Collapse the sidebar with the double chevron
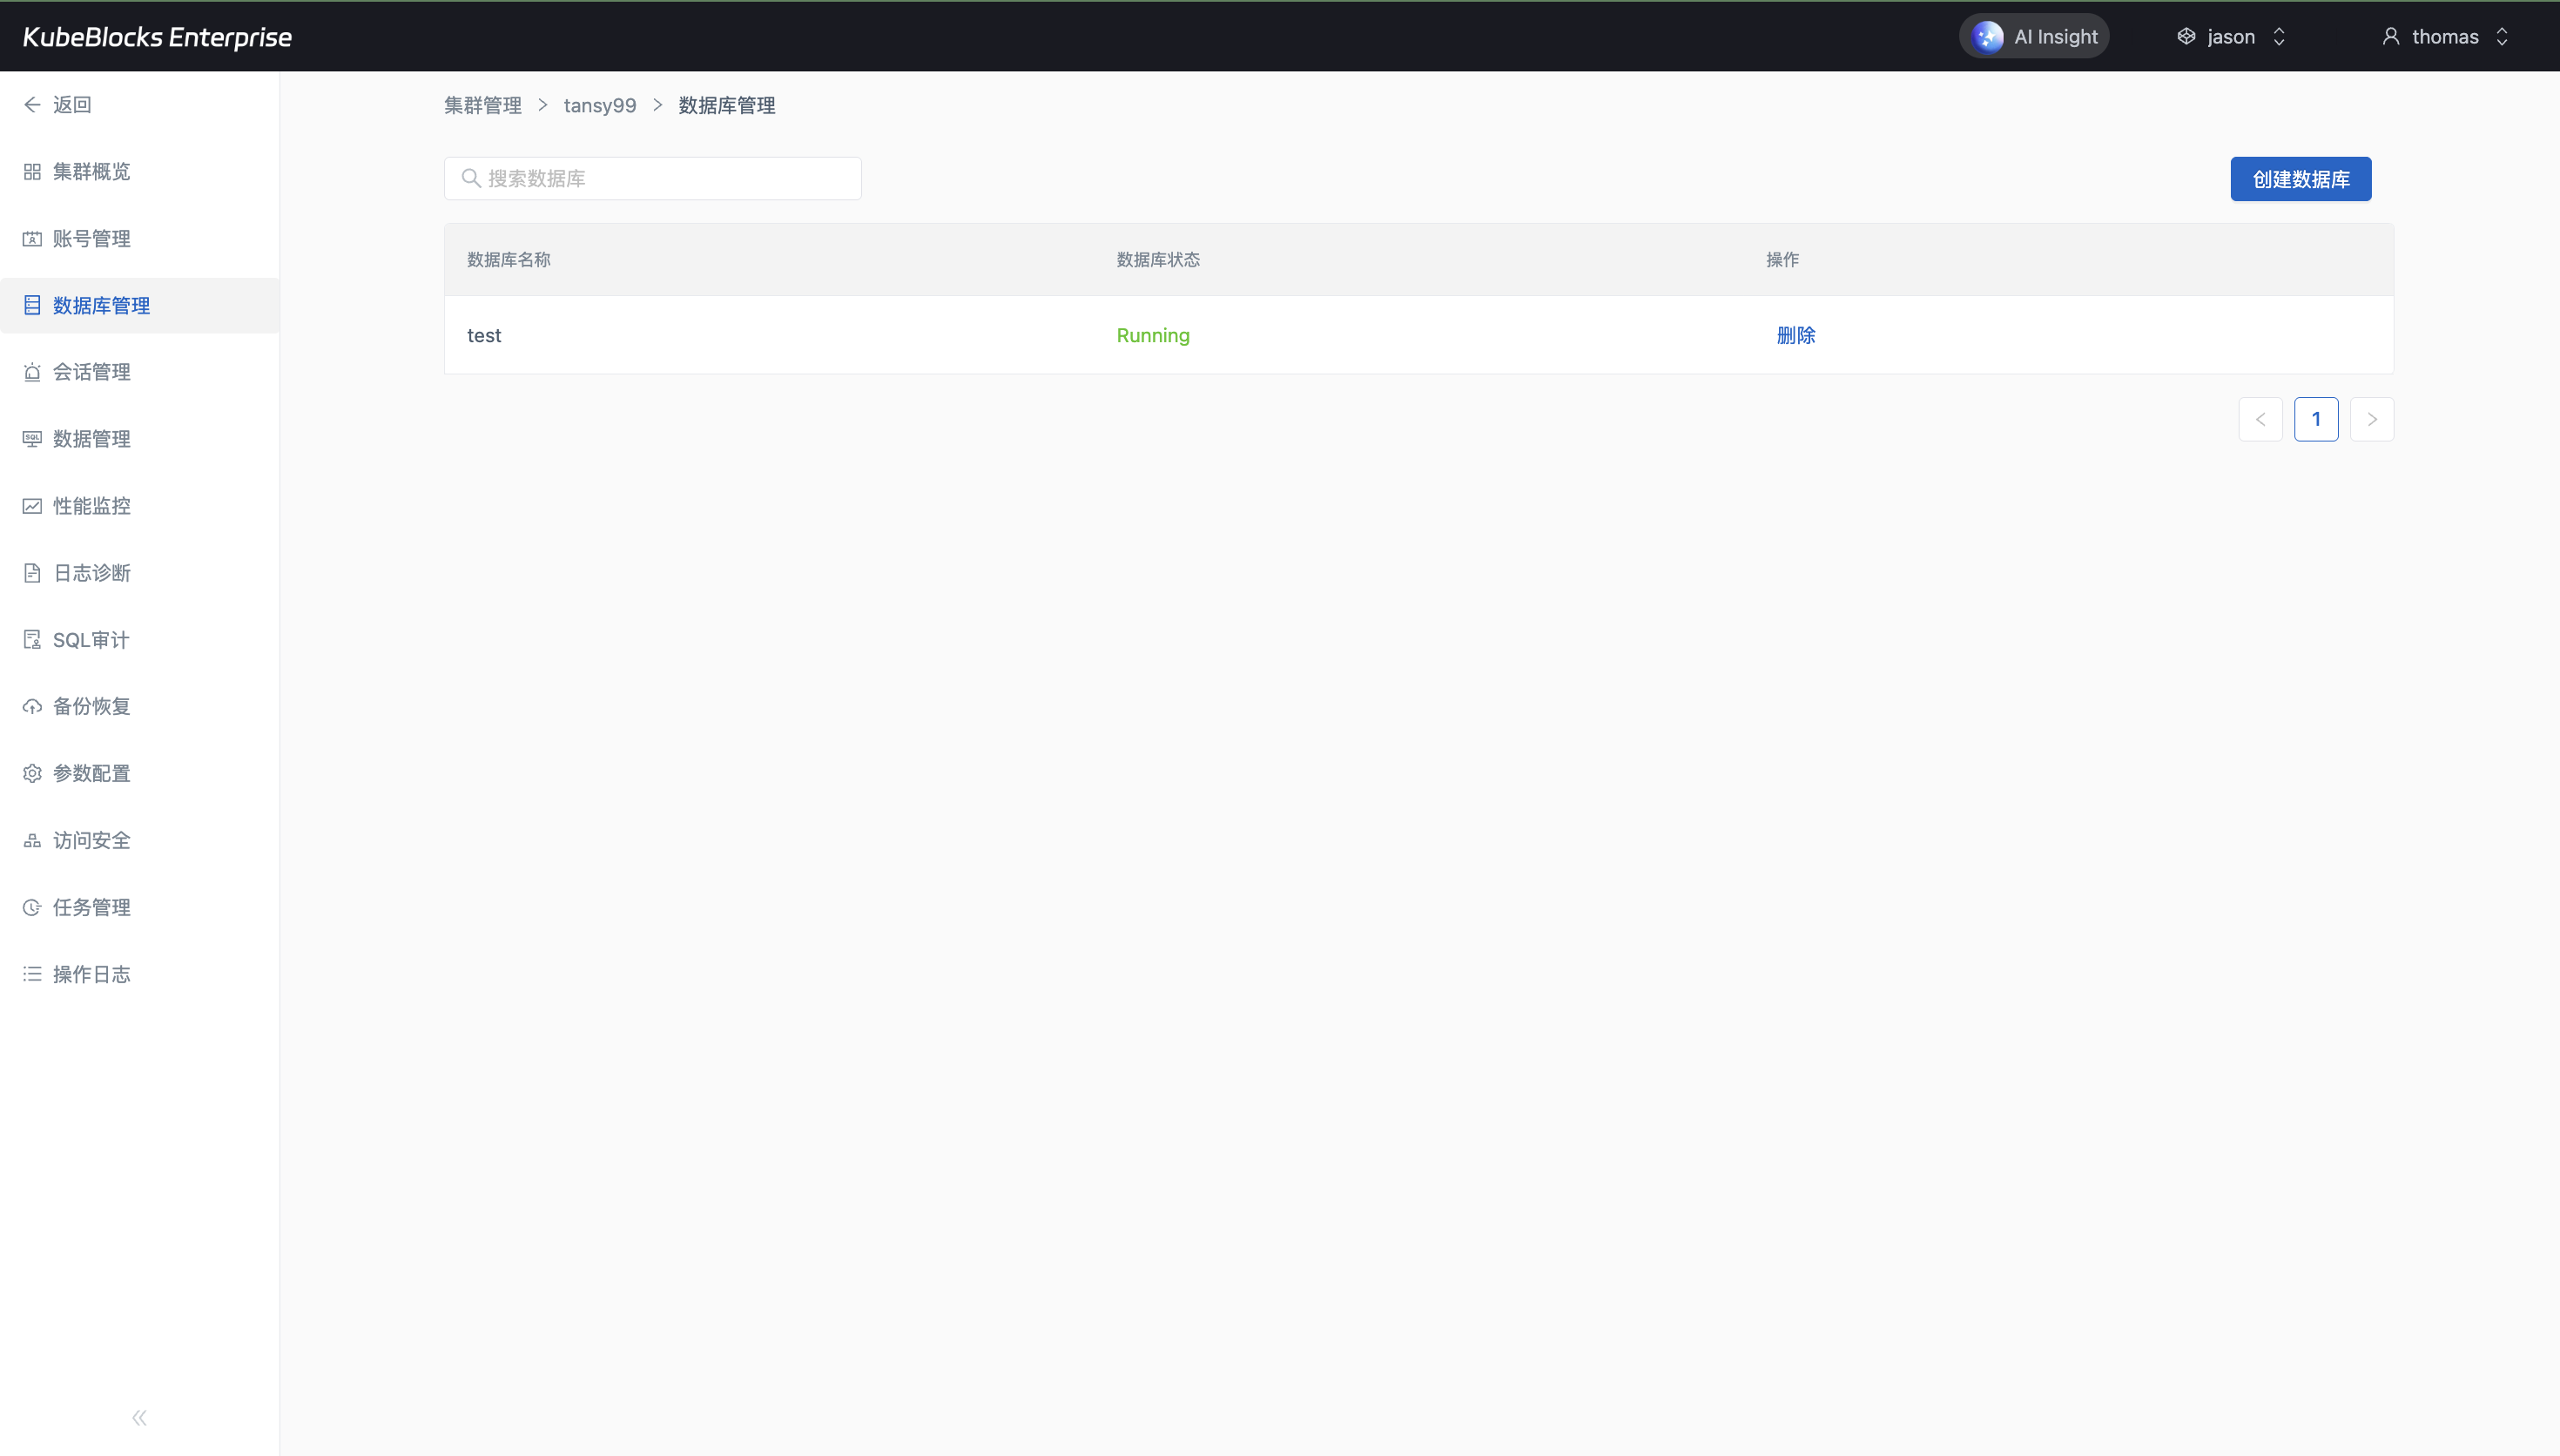The height and width of the screenshot is (1456, 2560). pos(139,1418)
